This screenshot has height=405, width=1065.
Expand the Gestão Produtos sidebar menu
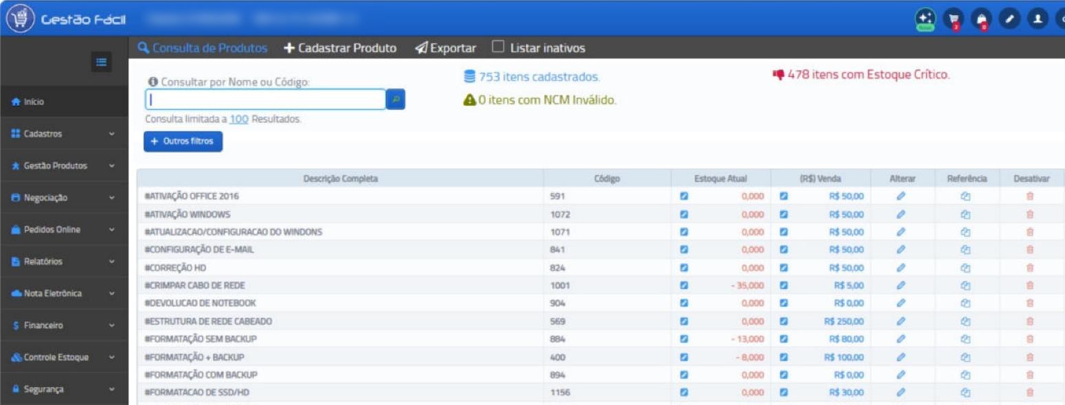[x=64, y=165]
